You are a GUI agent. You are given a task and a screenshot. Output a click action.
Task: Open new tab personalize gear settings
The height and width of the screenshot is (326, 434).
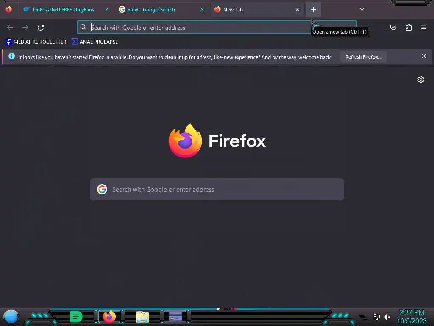pos(421,79)
